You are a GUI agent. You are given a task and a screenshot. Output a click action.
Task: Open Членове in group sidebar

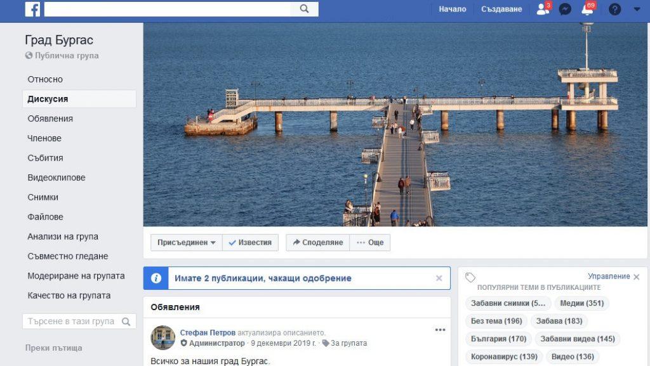click(44, 138)
